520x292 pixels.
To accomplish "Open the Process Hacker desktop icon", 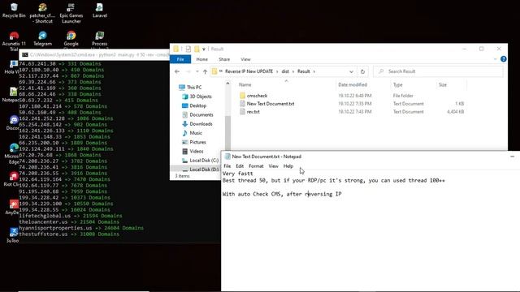I will pos(99,39).
